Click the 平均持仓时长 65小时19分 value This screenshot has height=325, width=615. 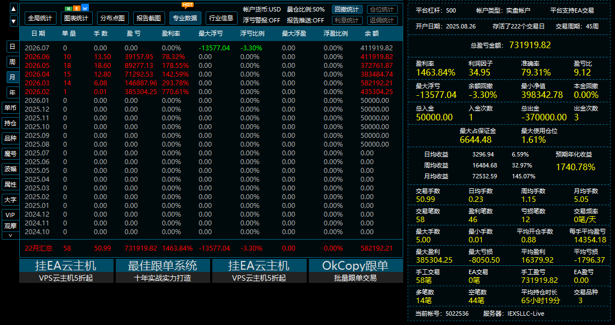pos(541,300)
